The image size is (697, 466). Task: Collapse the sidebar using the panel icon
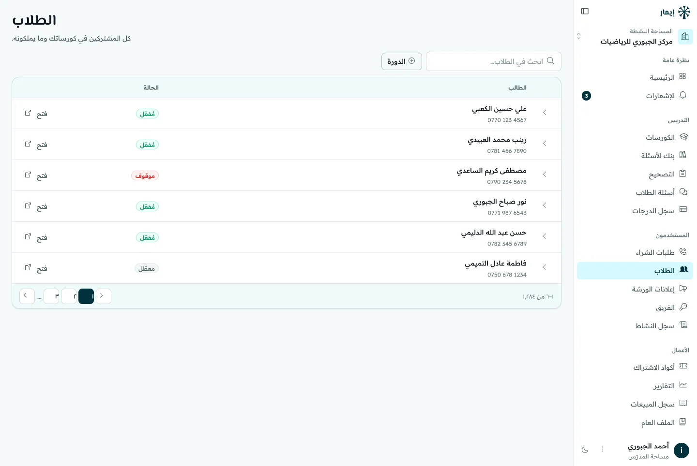[585, 11]
